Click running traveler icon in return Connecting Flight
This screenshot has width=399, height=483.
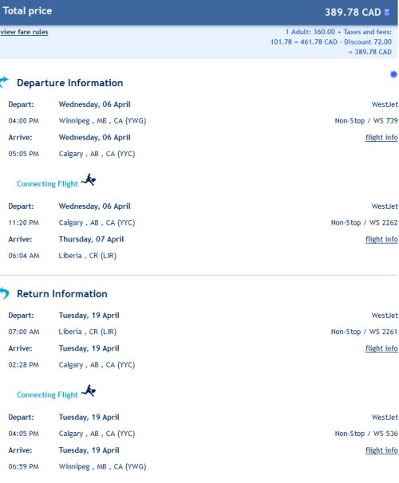click(89, 391)
